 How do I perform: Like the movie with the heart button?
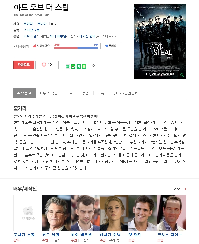click(x=47, y=65)
